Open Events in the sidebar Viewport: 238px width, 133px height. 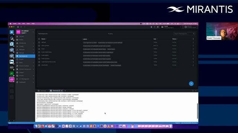pyautogui.click(x=21, y=59)
